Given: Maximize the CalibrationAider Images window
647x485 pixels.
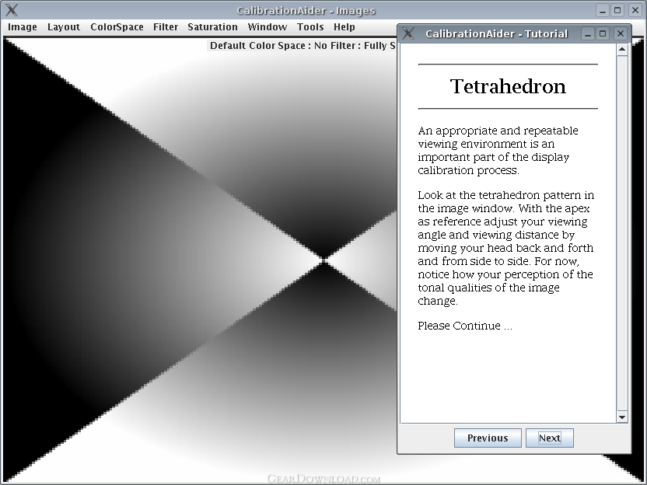Looking at the screenshot, I should 618,10.
